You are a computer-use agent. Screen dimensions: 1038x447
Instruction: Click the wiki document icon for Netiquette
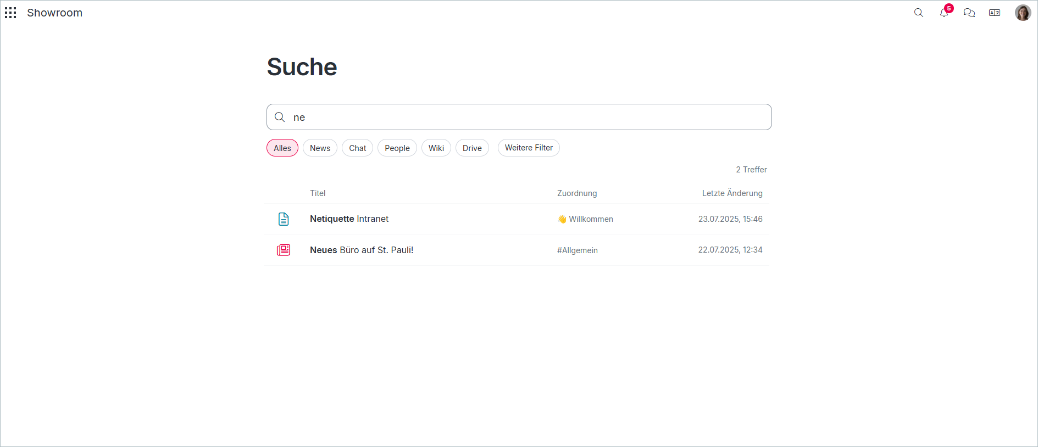pos(284,219)
